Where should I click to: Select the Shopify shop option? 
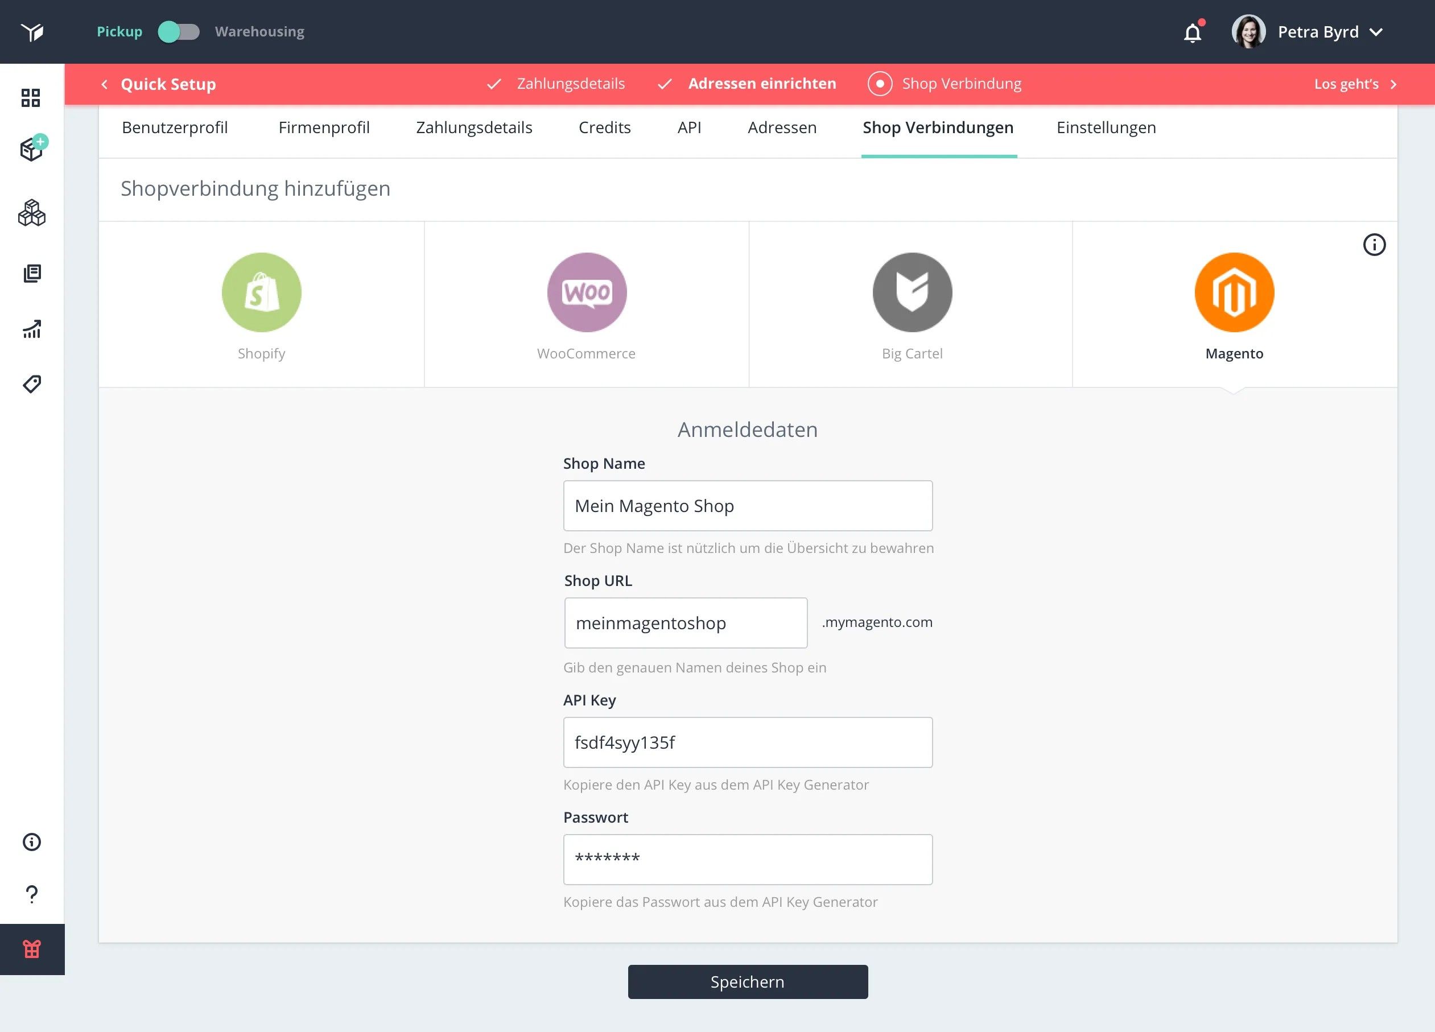point(261,293)
